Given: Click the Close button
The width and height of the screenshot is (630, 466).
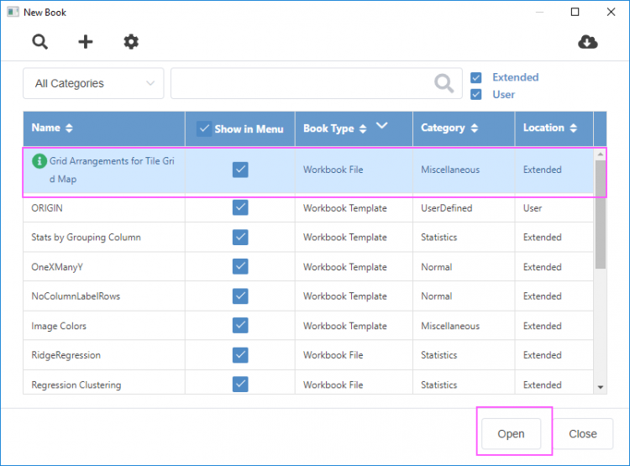Looking at the screenshot, I should (582, 434).
